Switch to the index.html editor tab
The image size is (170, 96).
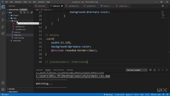(41, 6)
